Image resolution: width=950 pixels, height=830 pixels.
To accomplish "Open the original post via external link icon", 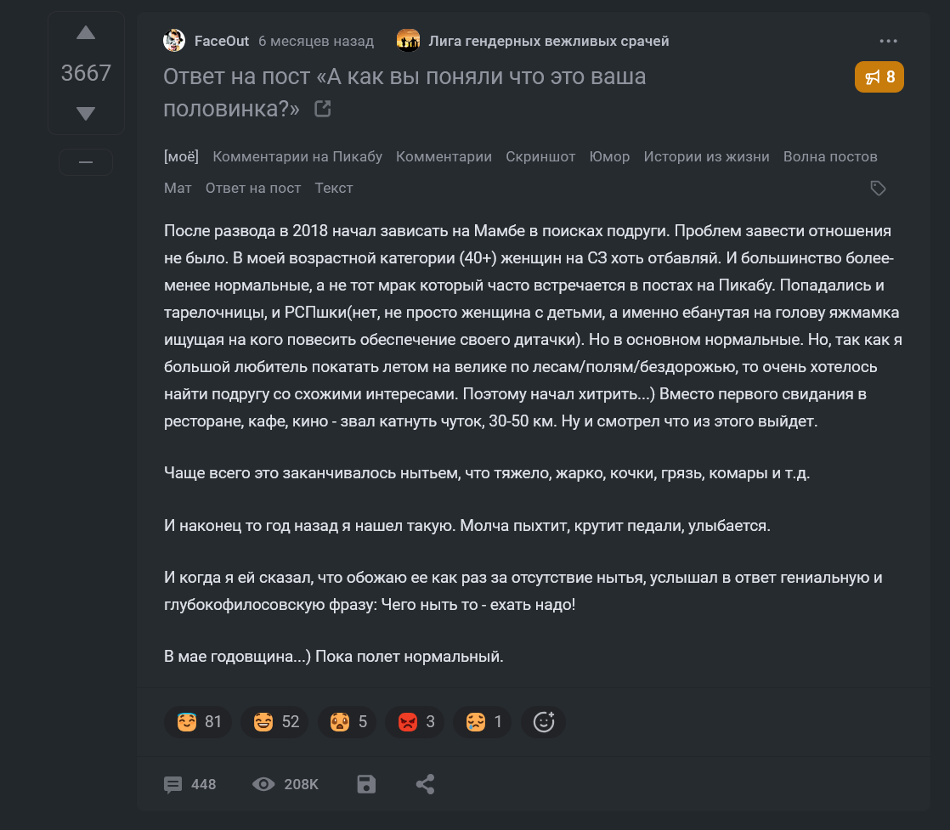I will click(x=322, y=109).
